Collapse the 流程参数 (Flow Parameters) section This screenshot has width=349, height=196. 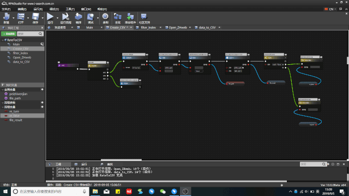tap(3, 103)
